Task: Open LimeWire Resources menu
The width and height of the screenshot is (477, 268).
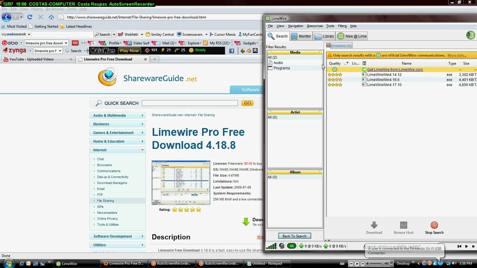Action: [x=315, y=26]
